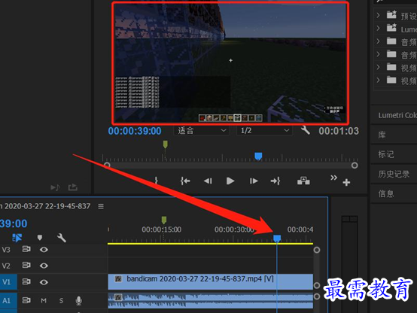417x313 pixels.
Task: Expand the second 视频 folder
Action: (378, 80)
